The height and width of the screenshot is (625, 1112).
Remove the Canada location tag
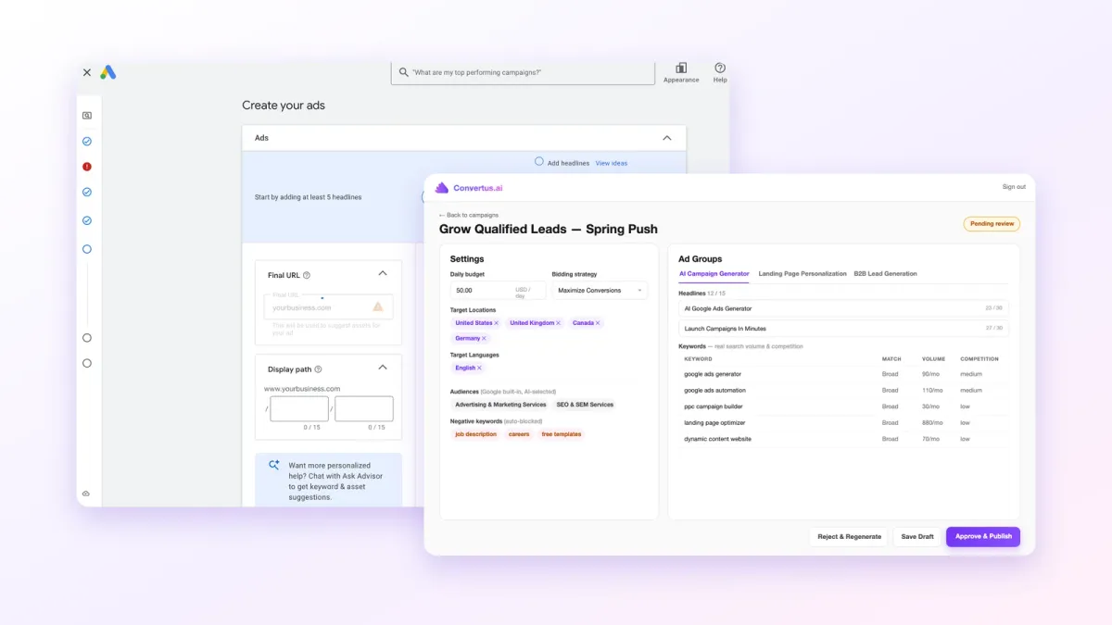pyautogui.click(x=598, y=323)
